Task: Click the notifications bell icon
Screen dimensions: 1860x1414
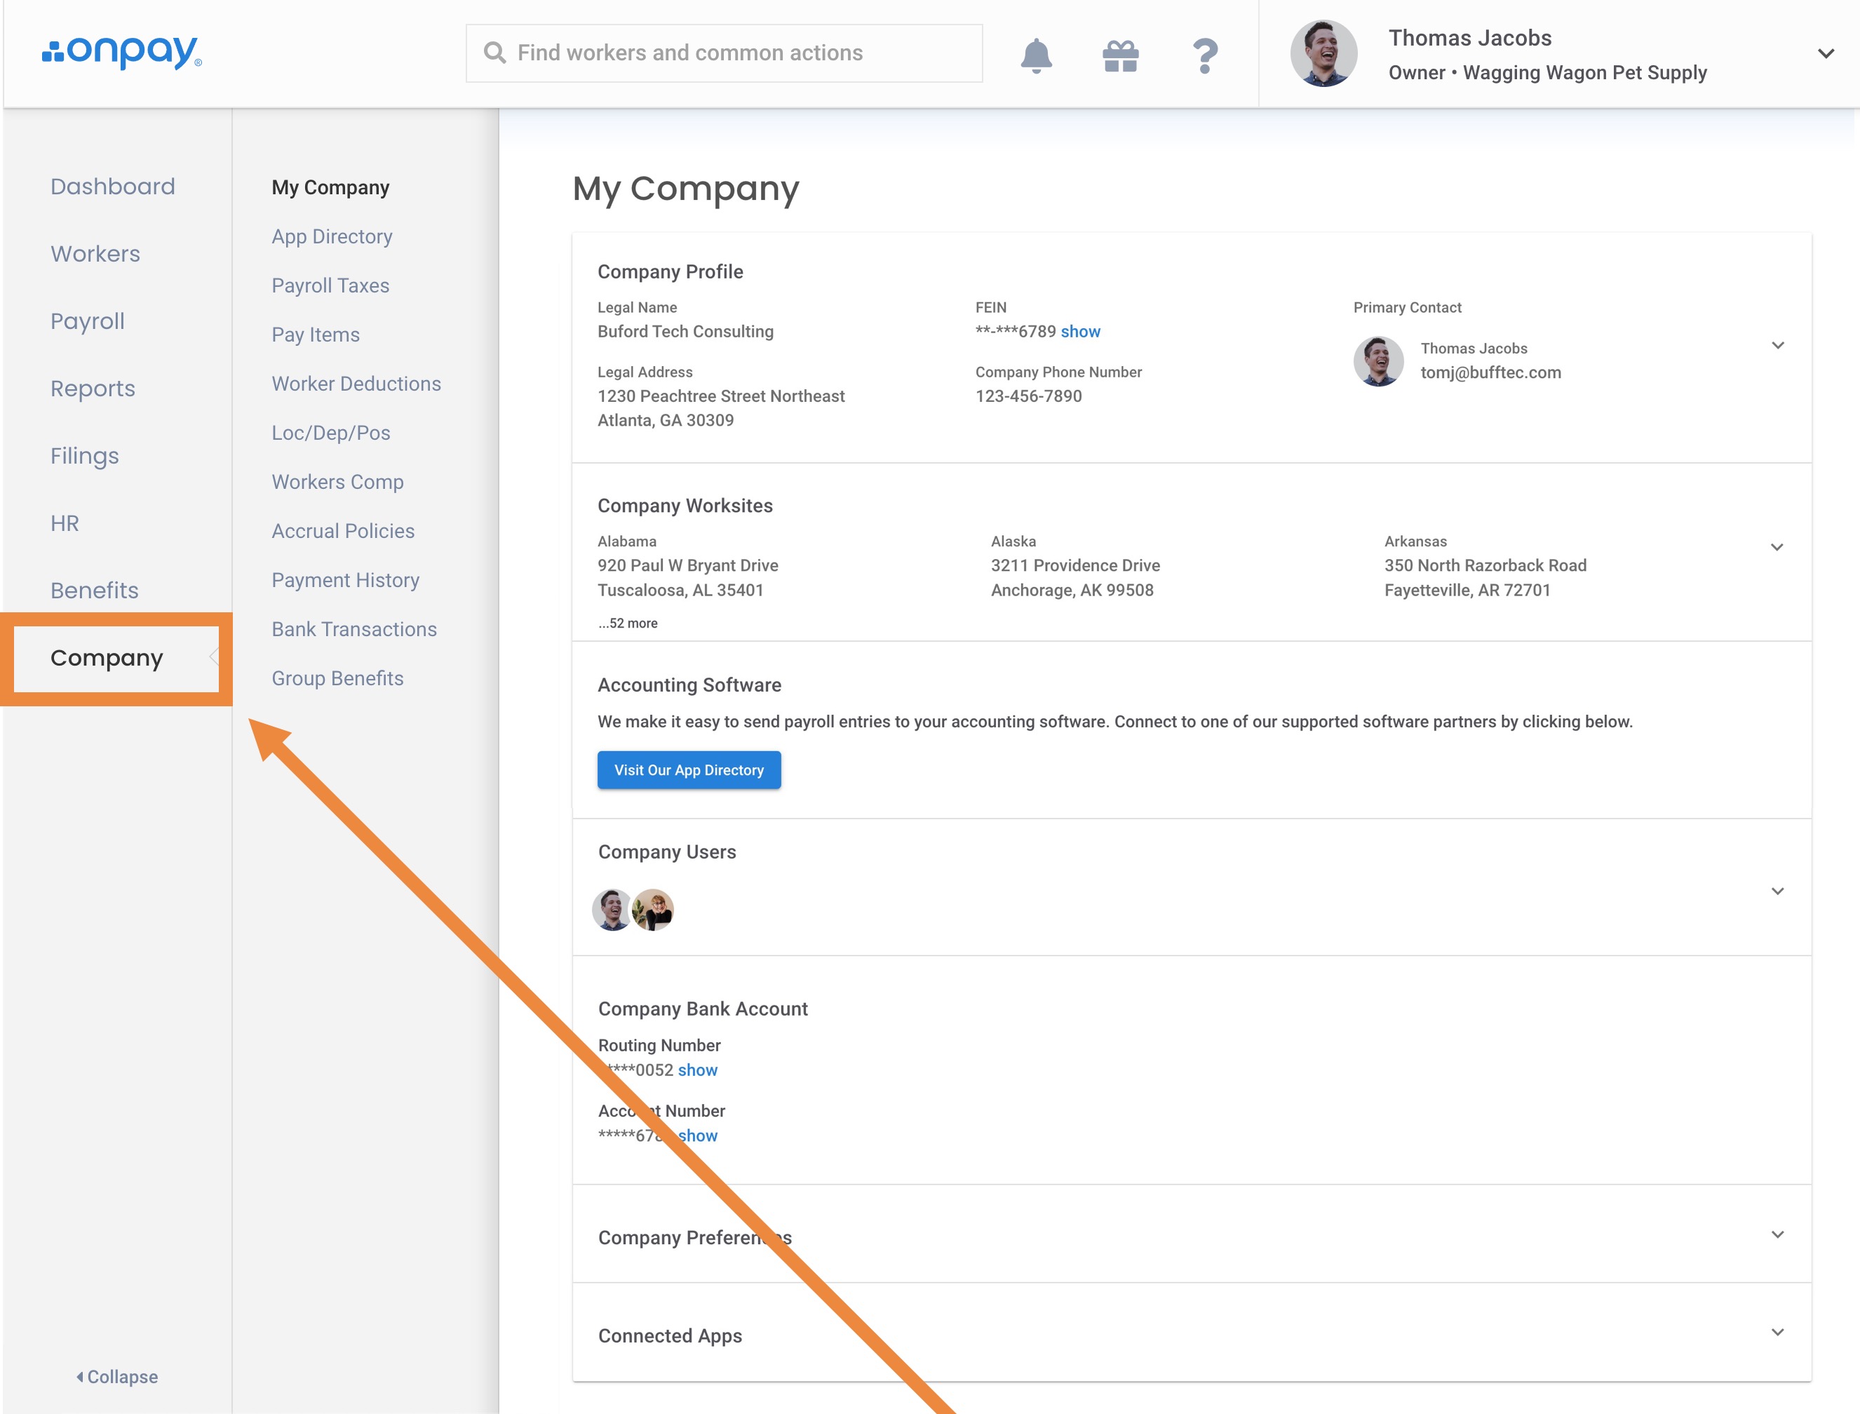Action: click(x=1036, y=55)
